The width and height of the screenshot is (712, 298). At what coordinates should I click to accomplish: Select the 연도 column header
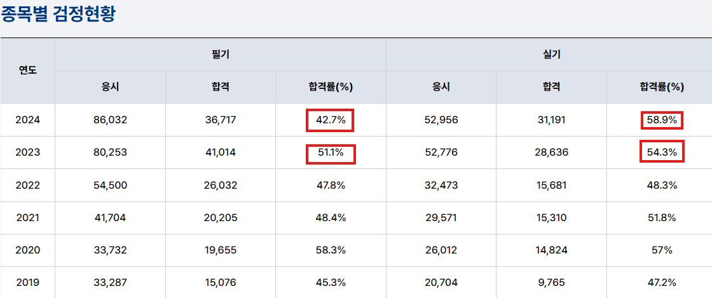pyautogui.click(x=28, y=71)
